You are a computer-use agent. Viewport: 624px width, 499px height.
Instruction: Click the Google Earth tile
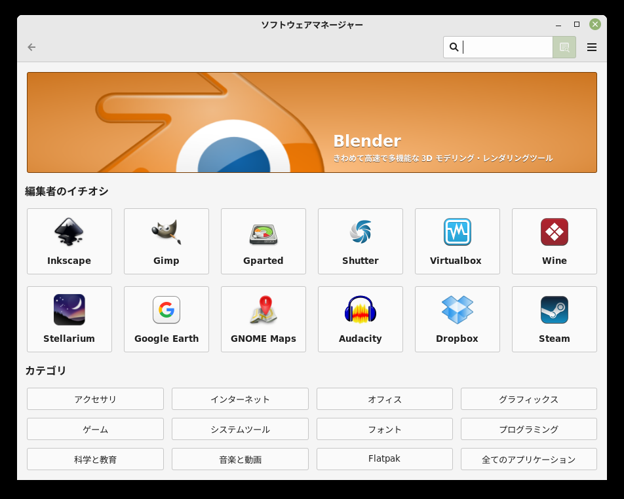tap(166, 320)
